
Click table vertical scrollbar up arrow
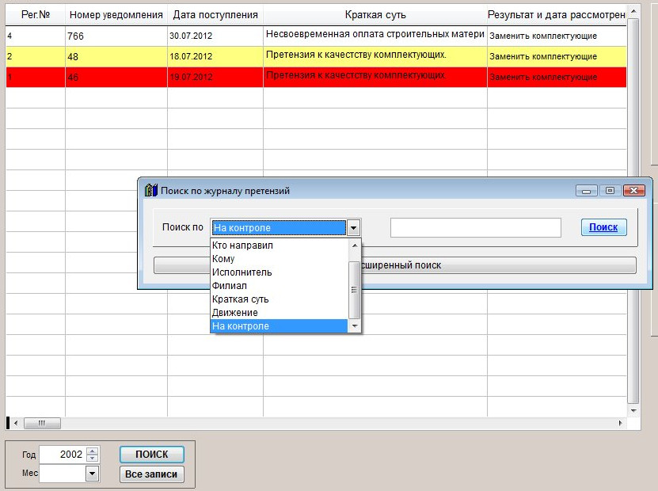[633, 11]
